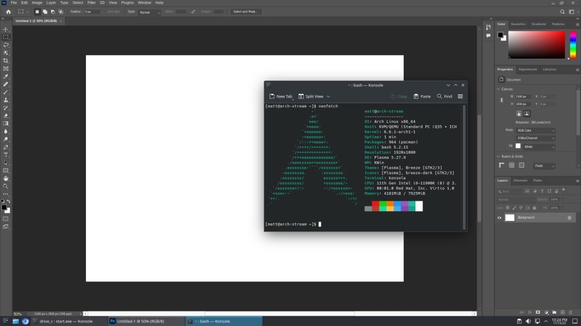Set canvas orientation to landscape
This screenshot has width=581, height=326.
pos(527,114)
